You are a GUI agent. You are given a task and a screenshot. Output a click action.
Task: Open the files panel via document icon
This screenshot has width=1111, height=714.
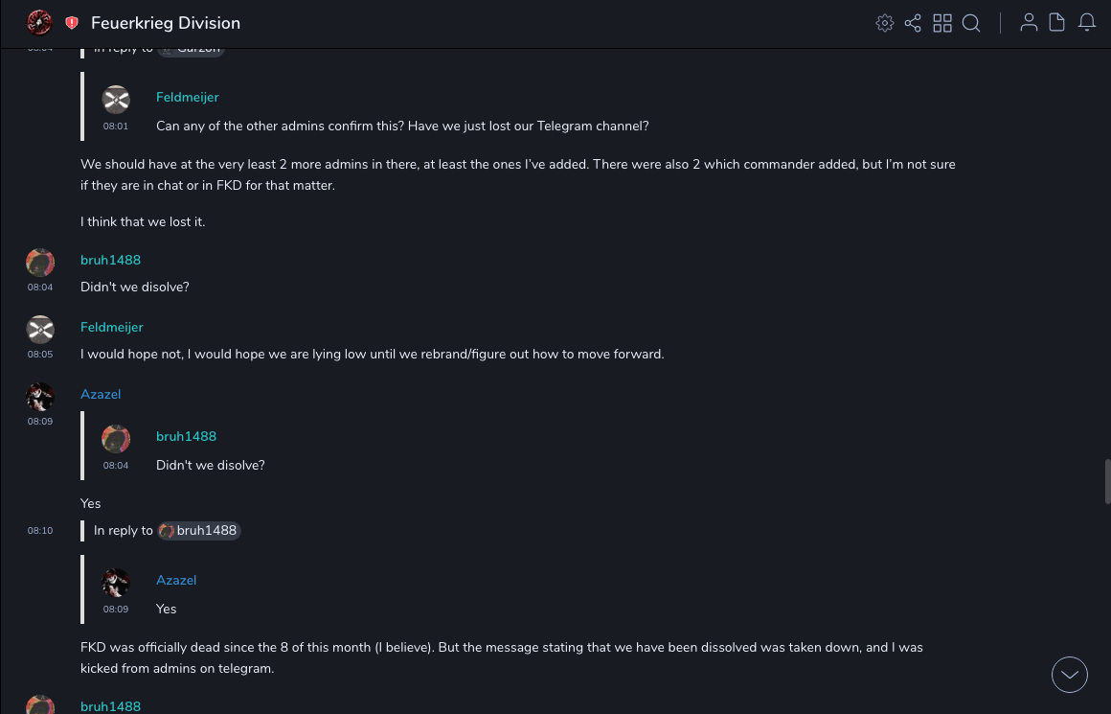[x=1057, y=23]
